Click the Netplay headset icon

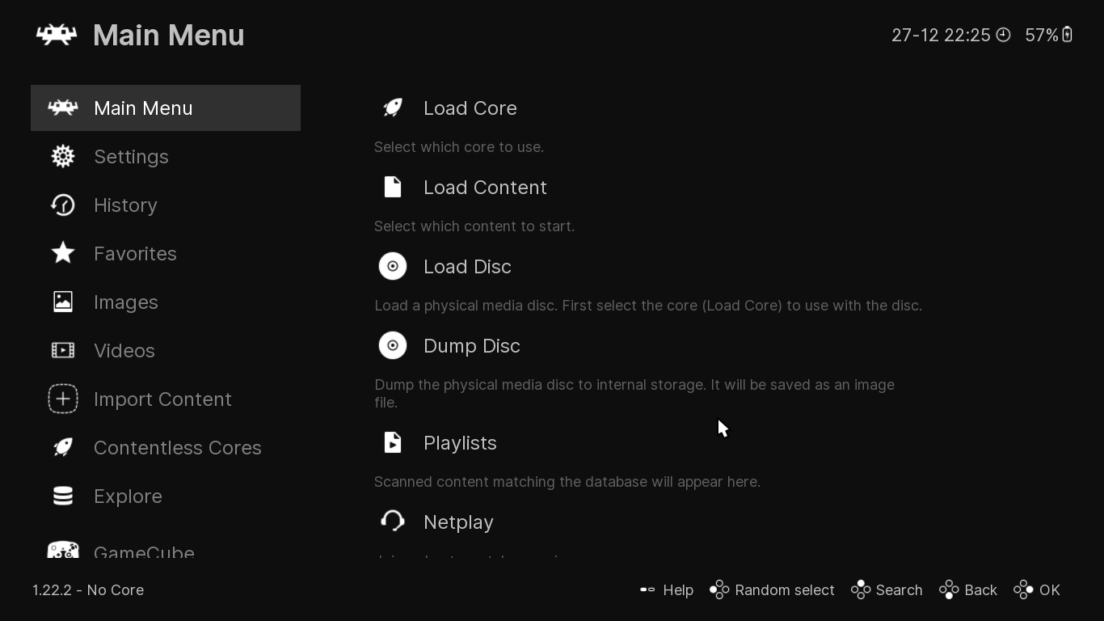click(x=393, y=522)
